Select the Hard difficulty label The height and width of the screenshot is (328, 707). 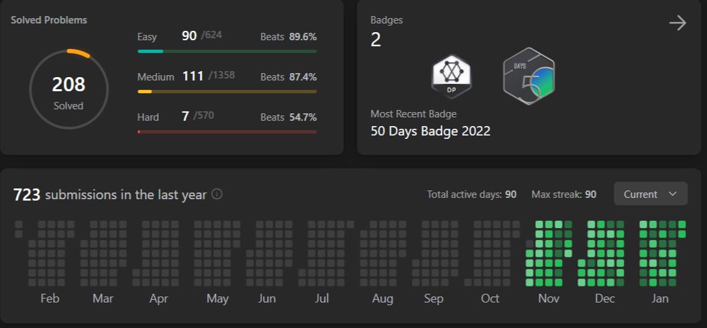[148, 117]
